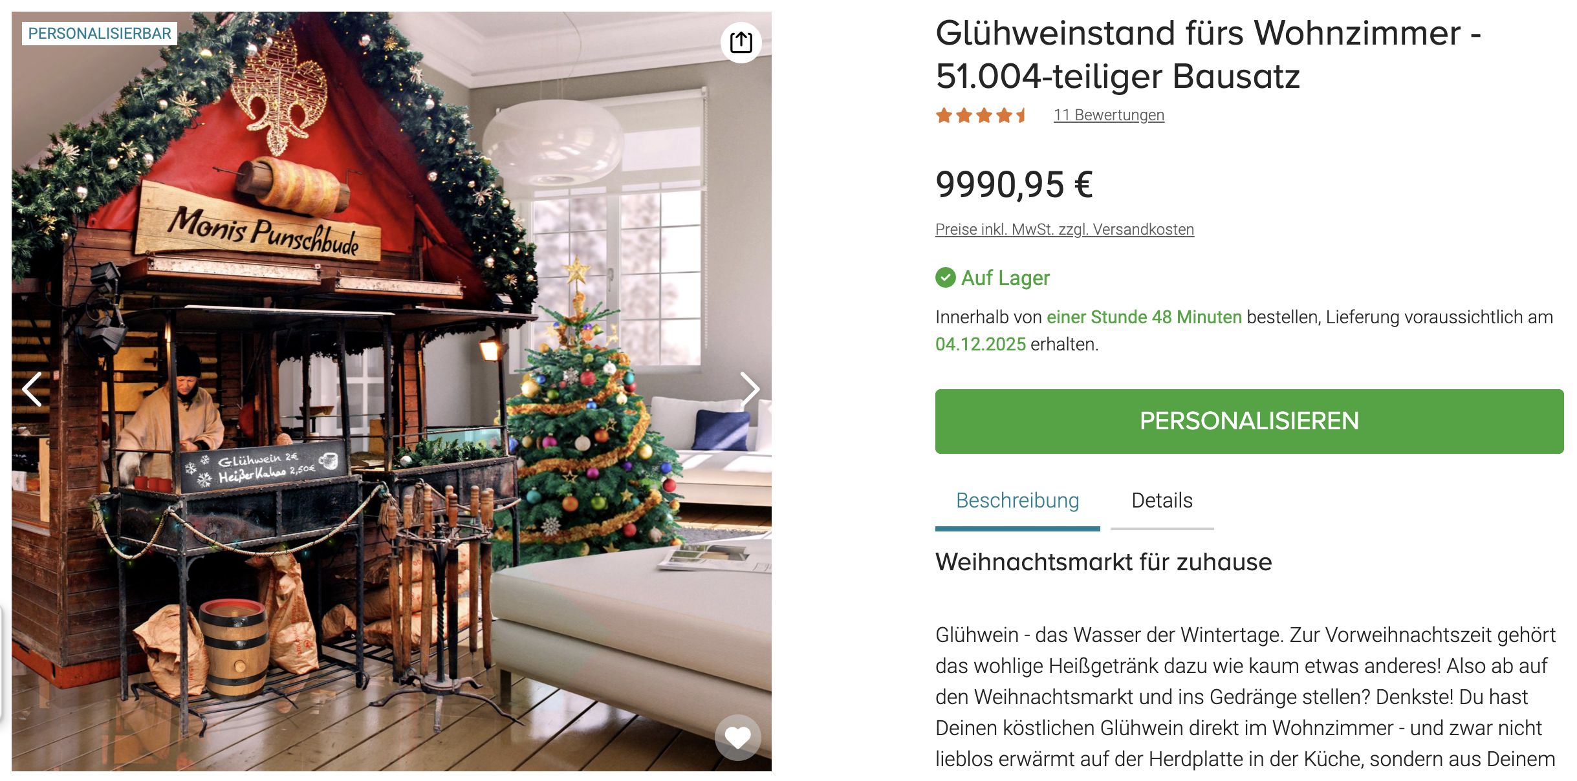Click the PERSONALISIERBAR badge on image
The width and height of the screenshot is (1577, 781).
[x=100, y=34]
